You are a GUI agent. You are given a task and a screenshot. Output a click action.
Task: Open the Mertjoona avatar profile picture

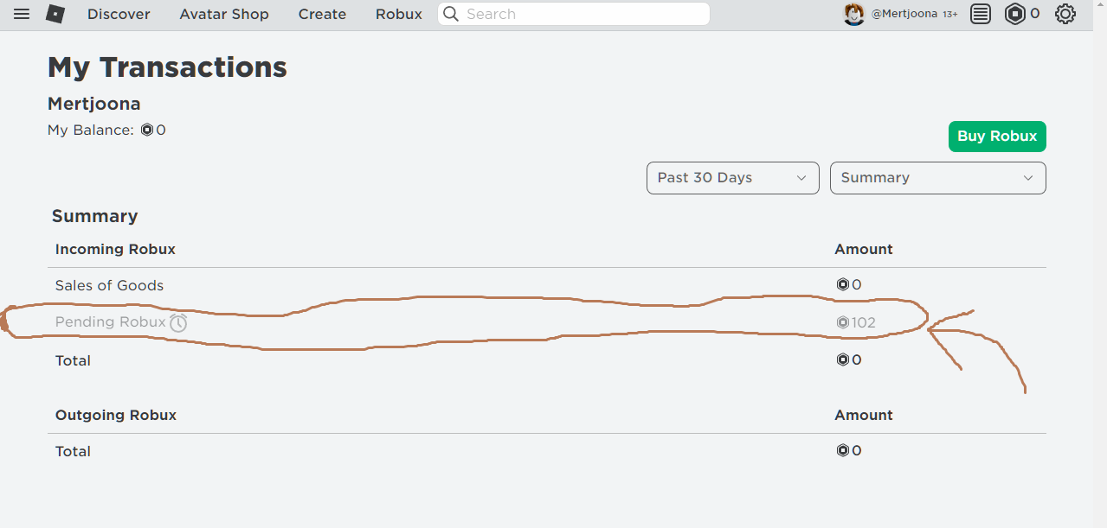(854, 14)
